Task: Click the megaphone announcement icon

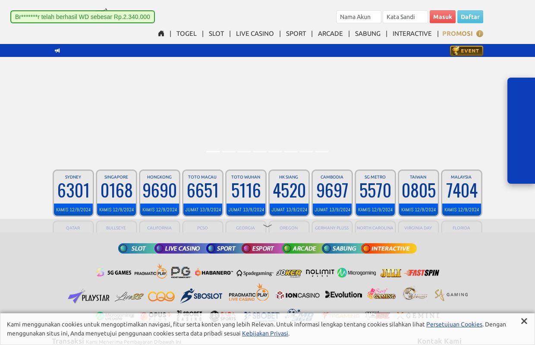Action: 57,50
